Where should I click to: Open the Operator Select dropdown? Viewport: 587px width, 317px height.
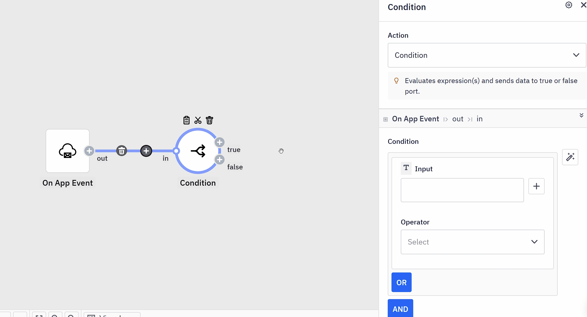point(472,242)
